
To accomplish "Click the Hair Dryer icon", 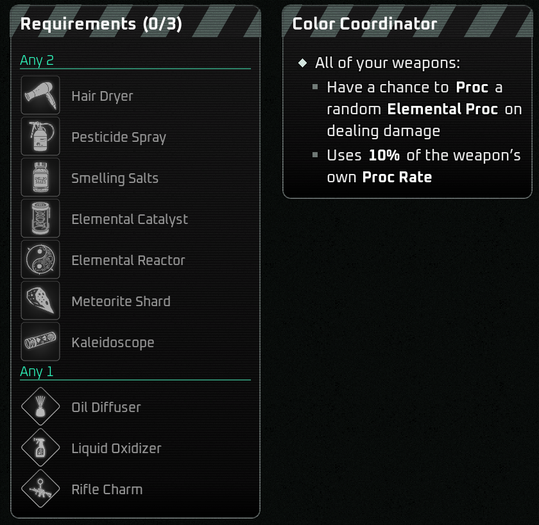I will click(40, 95).
